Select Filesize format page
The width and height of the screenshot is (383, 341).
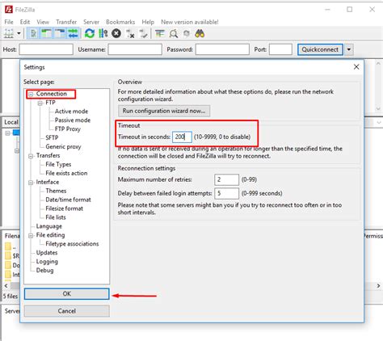click(65, 208)
